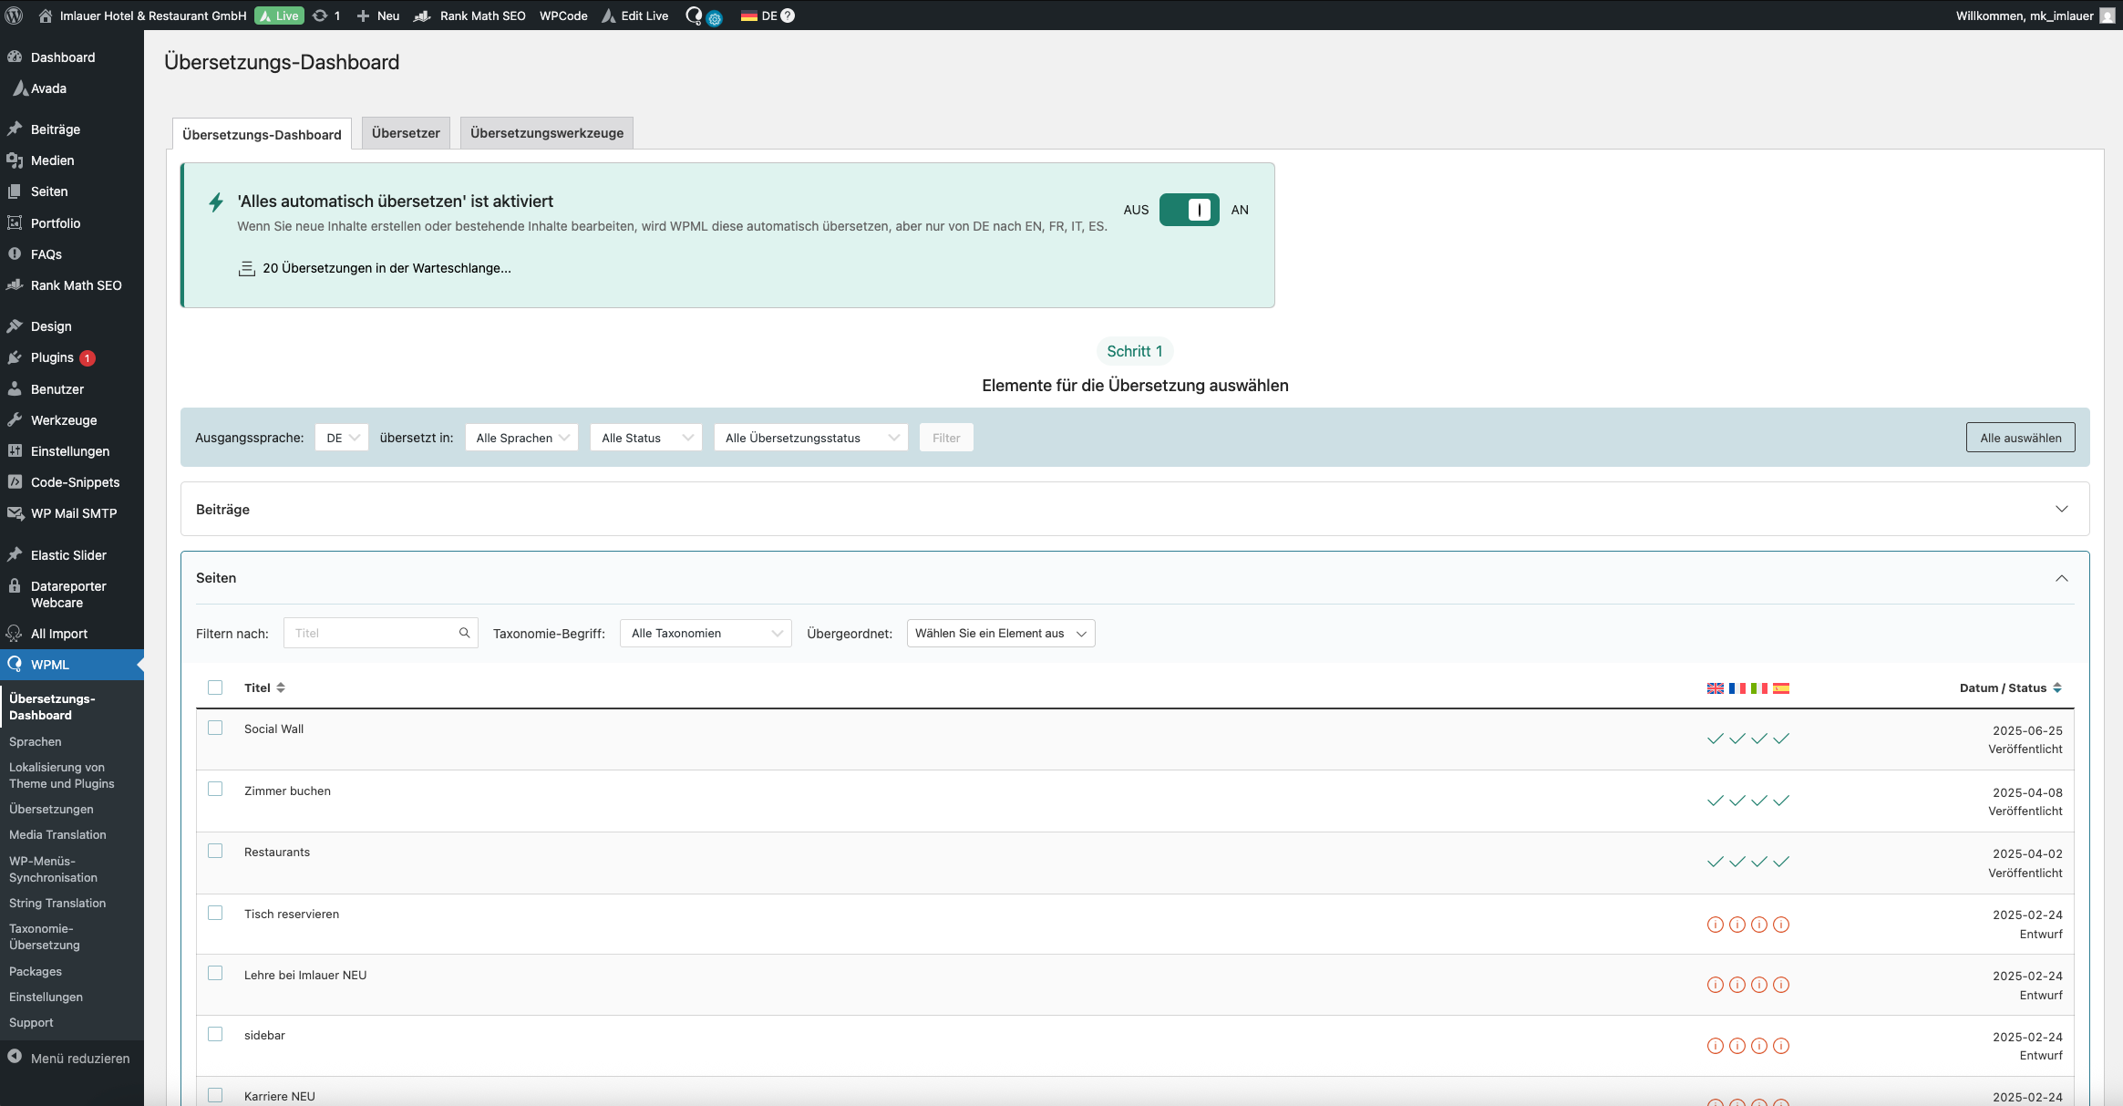Click the Alle auswählen button
Image resolution: width=2123 pixels, height=1106 pixels.
click(2020, 438)
